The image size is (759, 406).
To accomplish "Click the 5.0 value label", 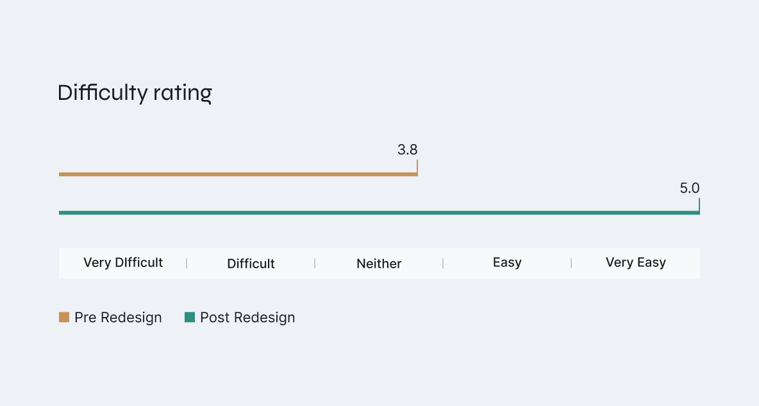I will coord(690,189).
